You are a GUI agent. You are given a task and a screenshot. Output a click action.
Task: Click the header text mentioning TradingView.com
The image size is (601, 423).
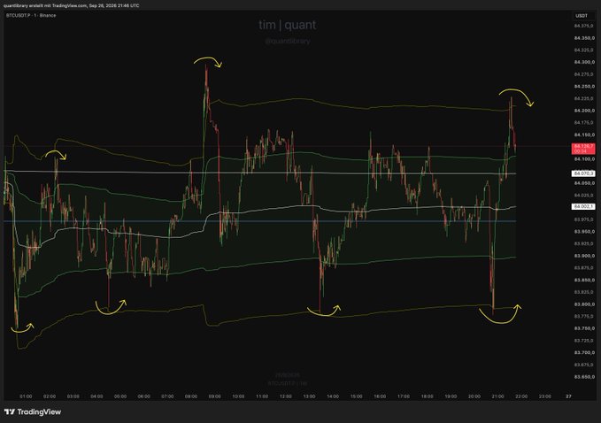coord(72,5)
